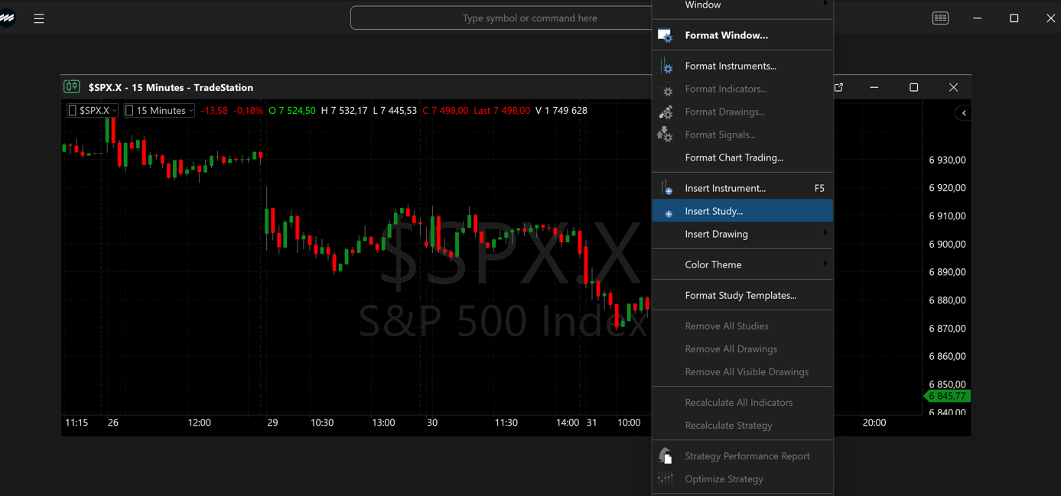
Task: Pop out the chart window
Action: pos(838,87)
